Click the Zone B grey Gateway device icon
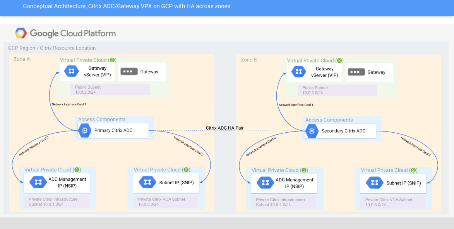 [x=356, y=72]
